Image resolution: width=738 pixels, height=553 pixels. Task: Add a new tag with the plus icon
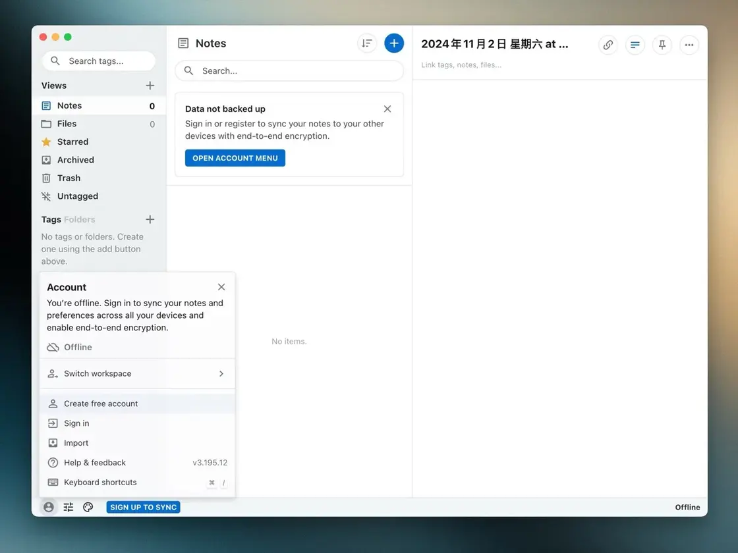[150, 219]
